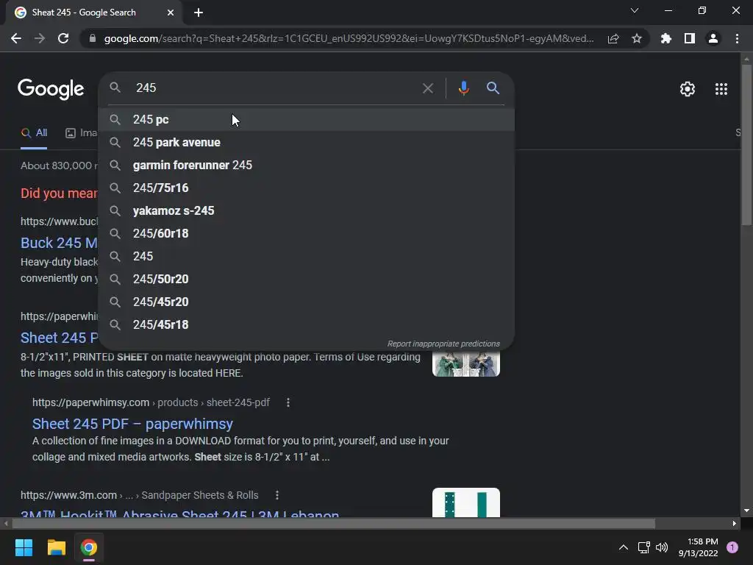Click the horizontal scrollbar thumb
The width and height of the screenshot is (753, 565).
tap(334, 524)
